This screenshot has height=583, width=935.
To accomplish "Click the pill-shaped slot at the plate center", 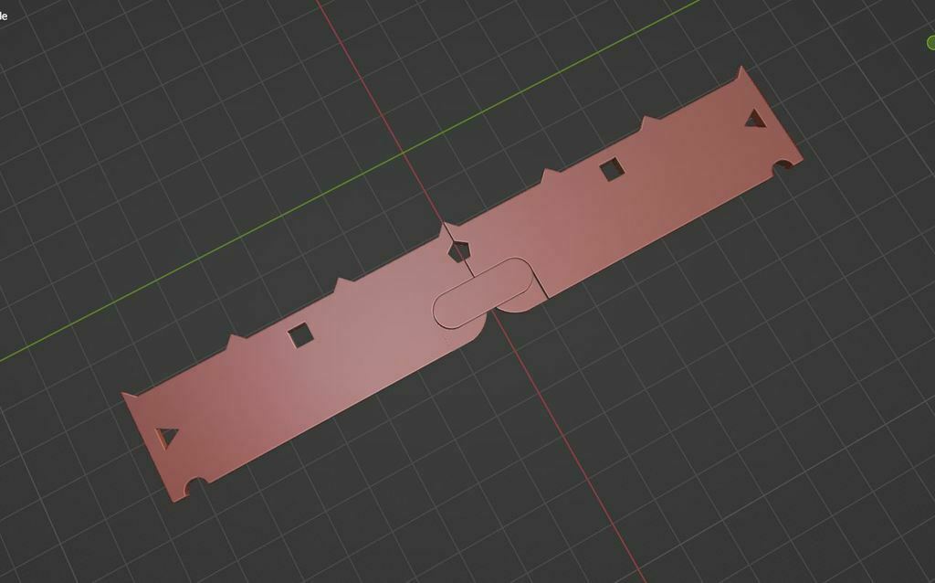I will 484,293.
